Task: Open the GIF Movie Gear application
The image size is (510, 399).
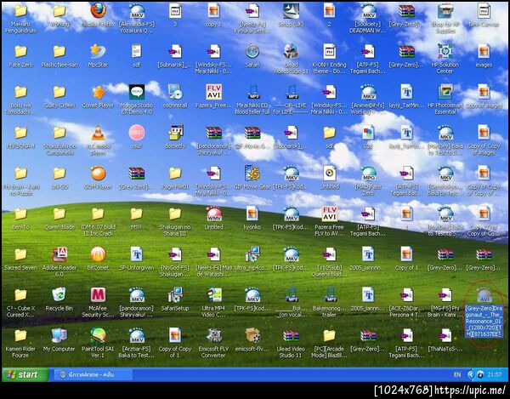Action: pyautogui.click(x=252, y=174)
